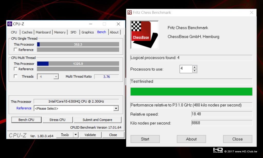This screenshot has height=158, width=263.
Task: Click the Tools button
Action: coord(65,135)
